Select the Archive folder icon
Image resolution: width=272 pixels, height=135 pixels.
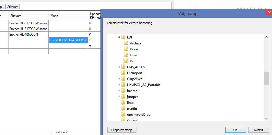(126, 43)
